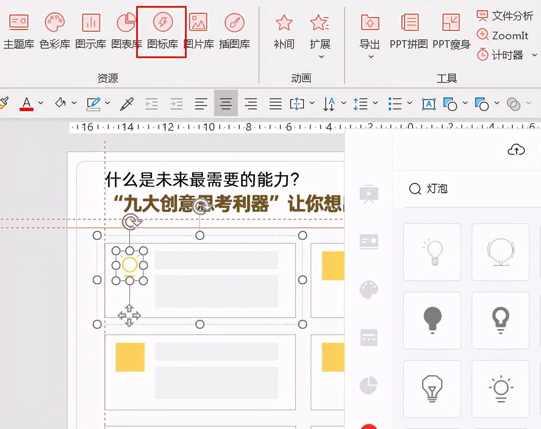This screenshot has height=429, width=541.
Task: Open the 文件分析 file analysis tool
Action: tap(505, 15)
